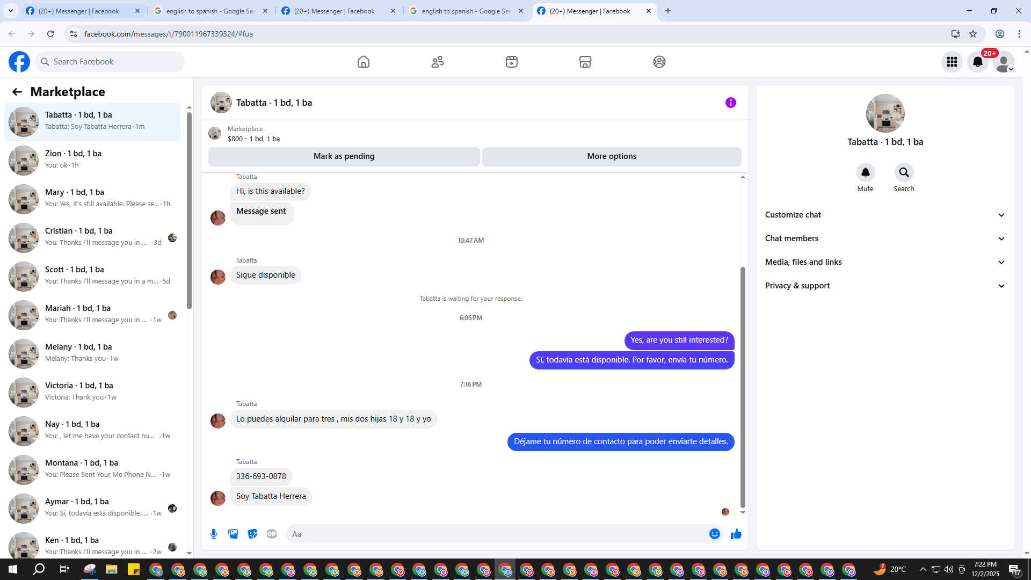
Task: Toggle the conversation information panel icon
Action: [730, 103]
